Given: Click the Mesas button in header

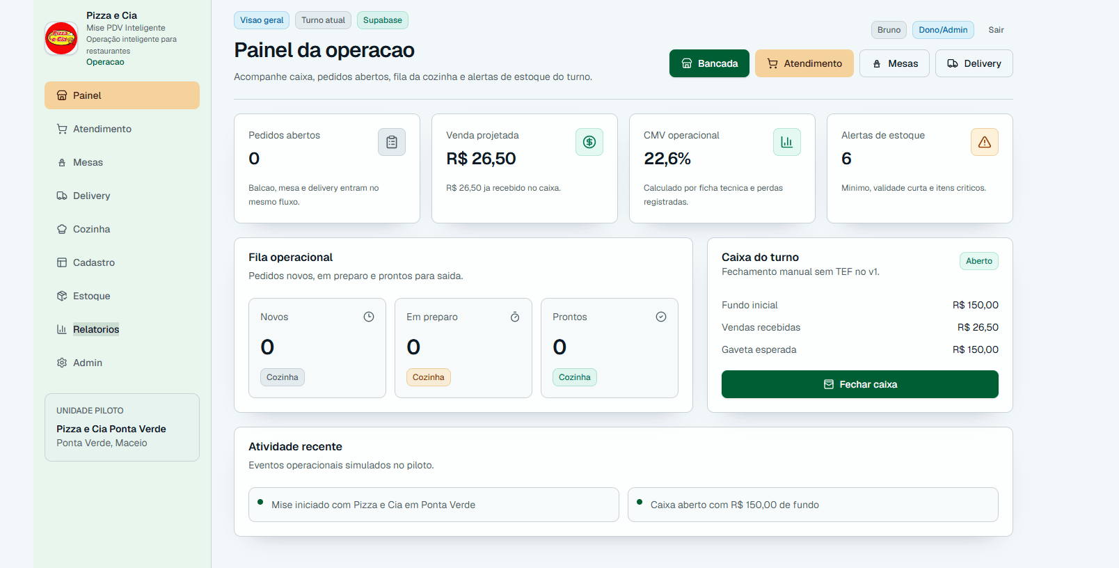Looking at the screenshot, I should 894,63.
